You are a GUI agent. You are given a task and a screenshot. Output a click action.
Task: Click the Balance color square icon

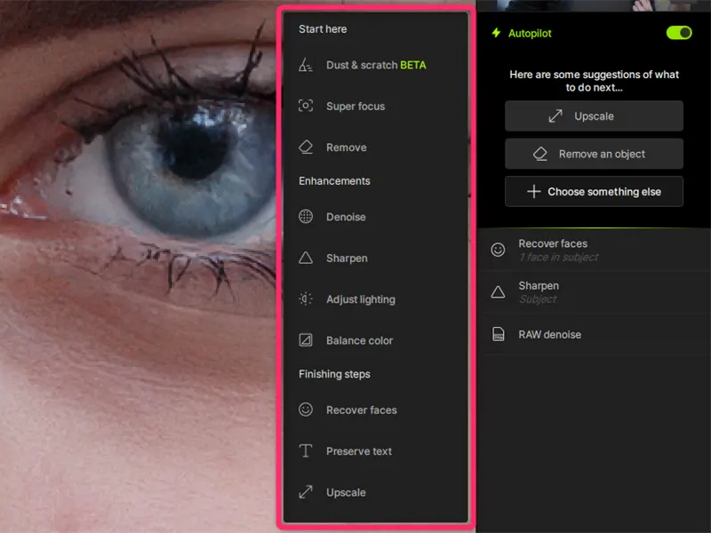click(x=306, y=340)
